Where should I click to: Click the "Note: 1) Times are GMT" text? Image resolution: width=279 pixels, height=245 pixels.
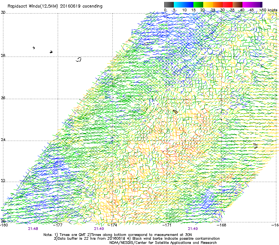65,235
